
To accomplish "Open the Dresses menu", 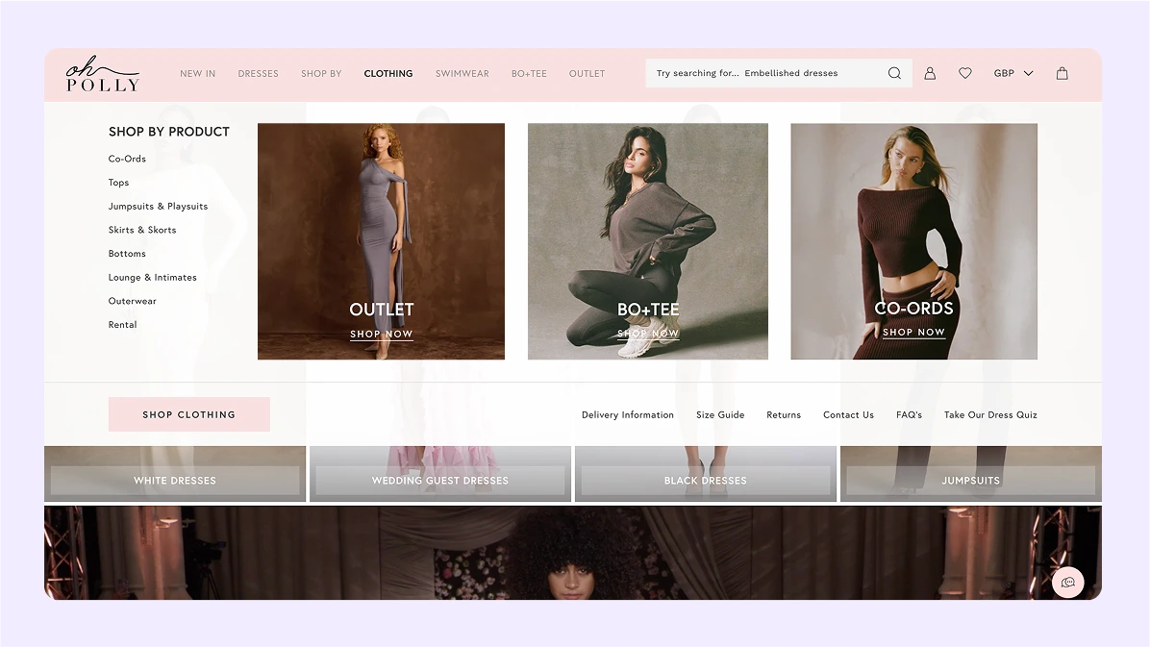I will point(258,73).
